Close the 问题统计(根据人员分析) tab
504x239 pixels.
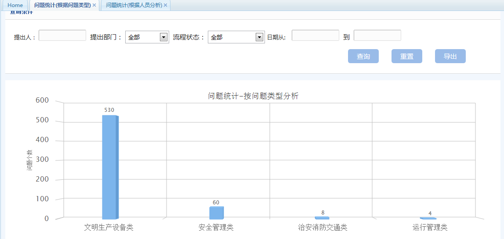point(165,5)
